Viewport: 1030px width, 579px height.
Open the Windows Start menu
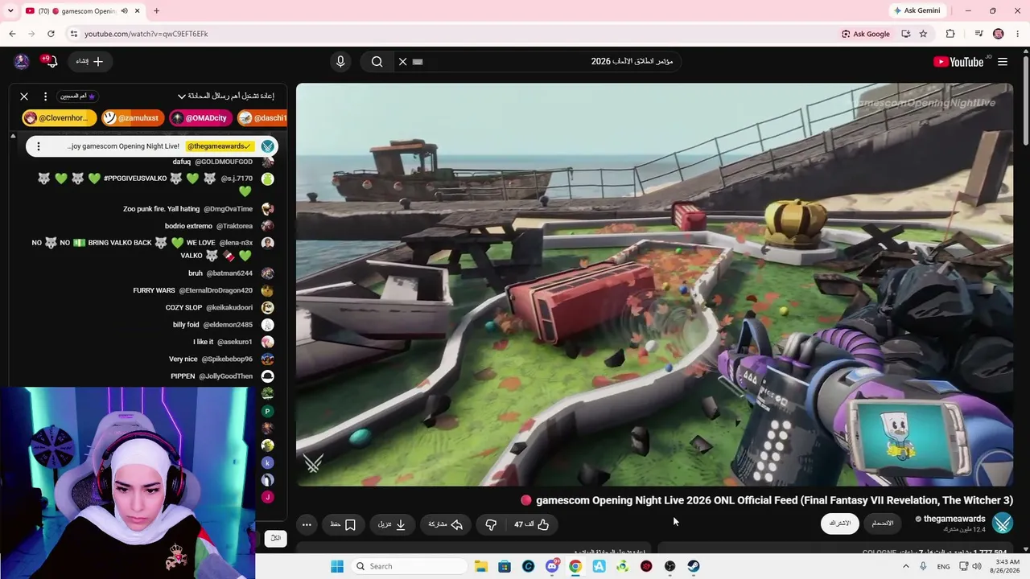coord(337,566)
